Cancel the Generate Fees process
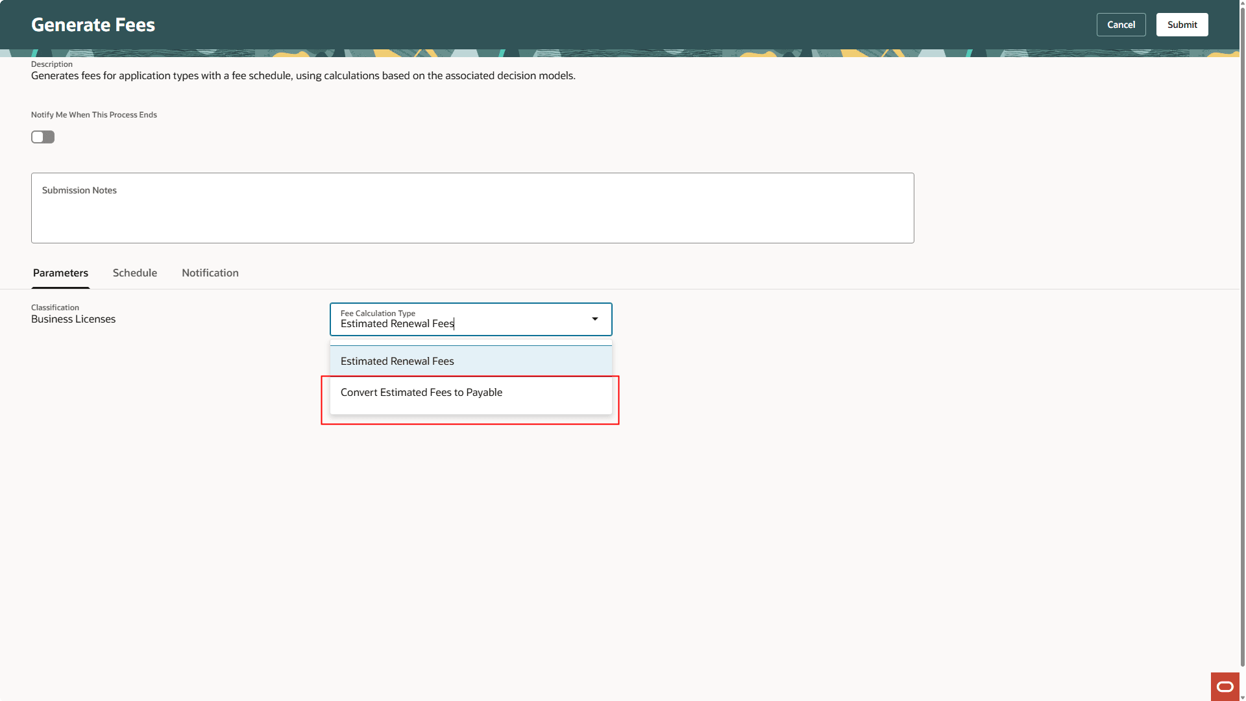The image size is (1246, 701). point(1121,24)
